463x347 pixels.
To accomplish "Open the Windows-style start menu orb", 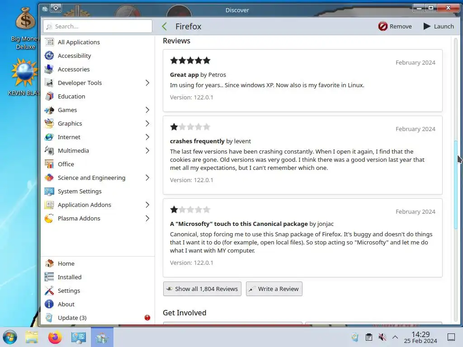I will tap(10, 337).
